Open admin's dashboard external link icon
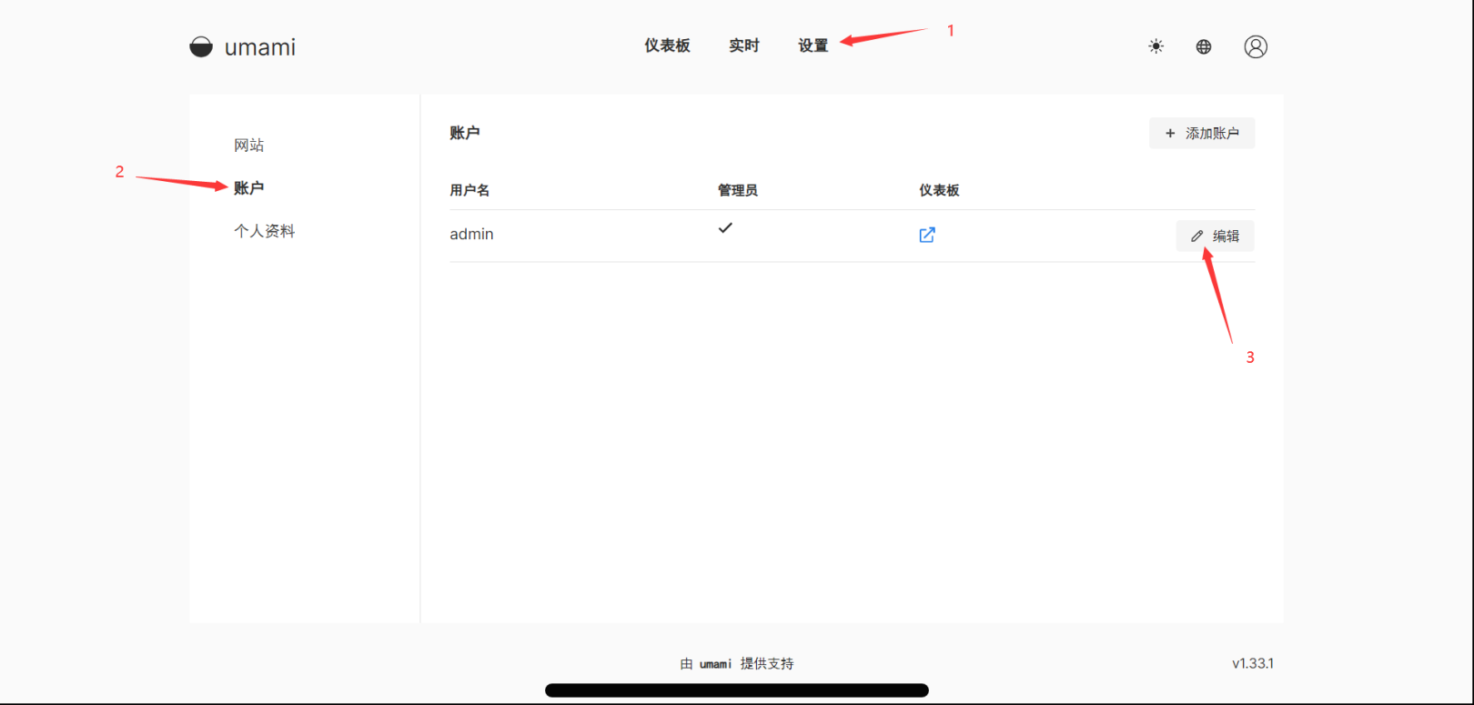This screenshot has width=1474, height=705. tap(927, 235)
